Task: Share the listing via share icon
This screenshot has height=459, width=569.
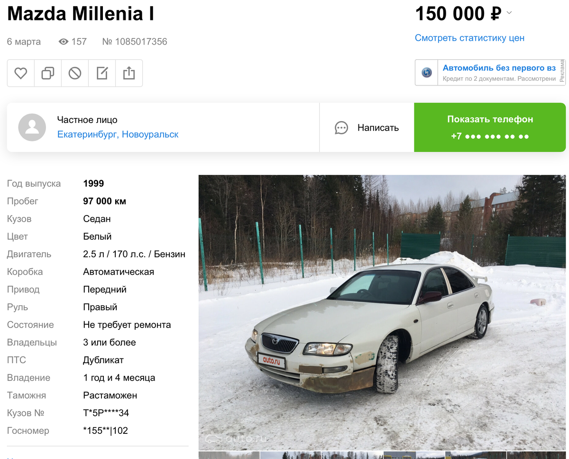Action: click(129, 73)
